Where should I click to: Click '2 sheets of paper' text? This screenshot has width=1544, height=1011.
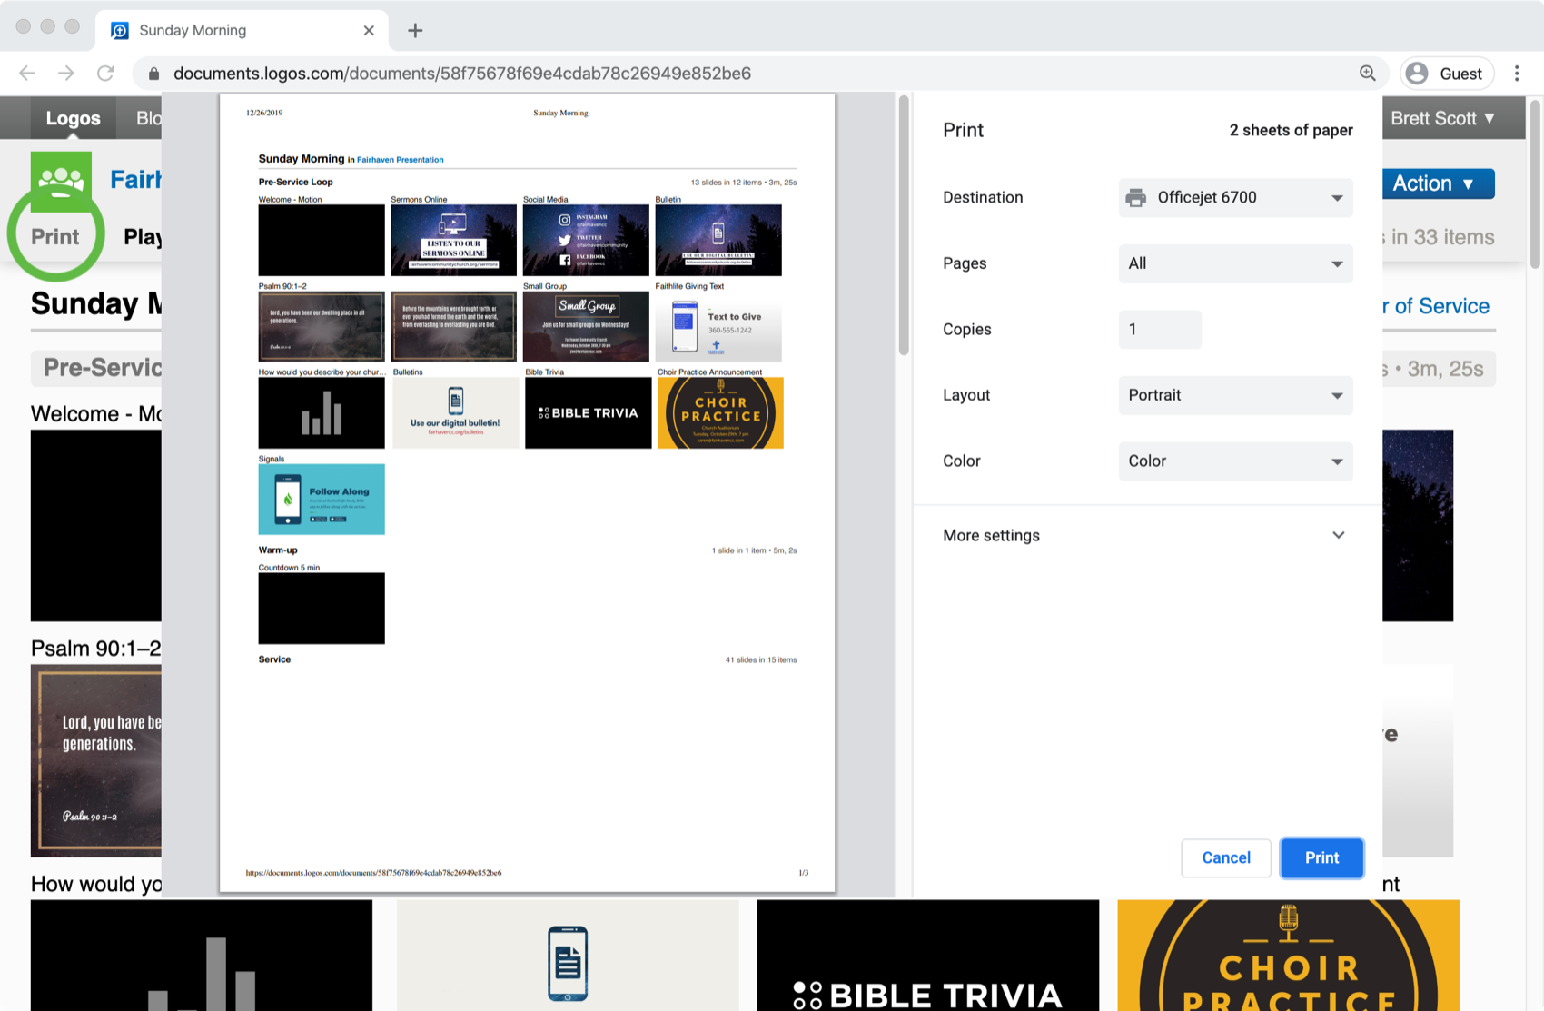[x=1291, y=130]
